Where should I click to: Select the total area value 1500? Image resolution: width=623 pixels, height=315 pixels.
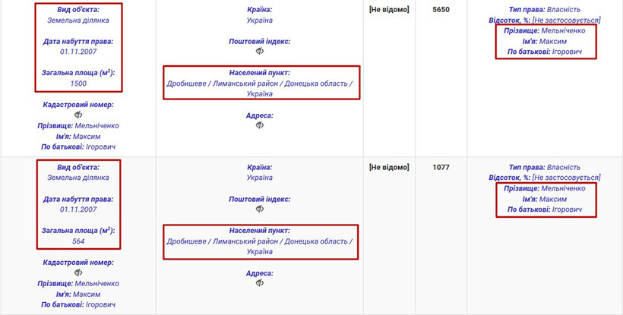click(x=78, y=83)
